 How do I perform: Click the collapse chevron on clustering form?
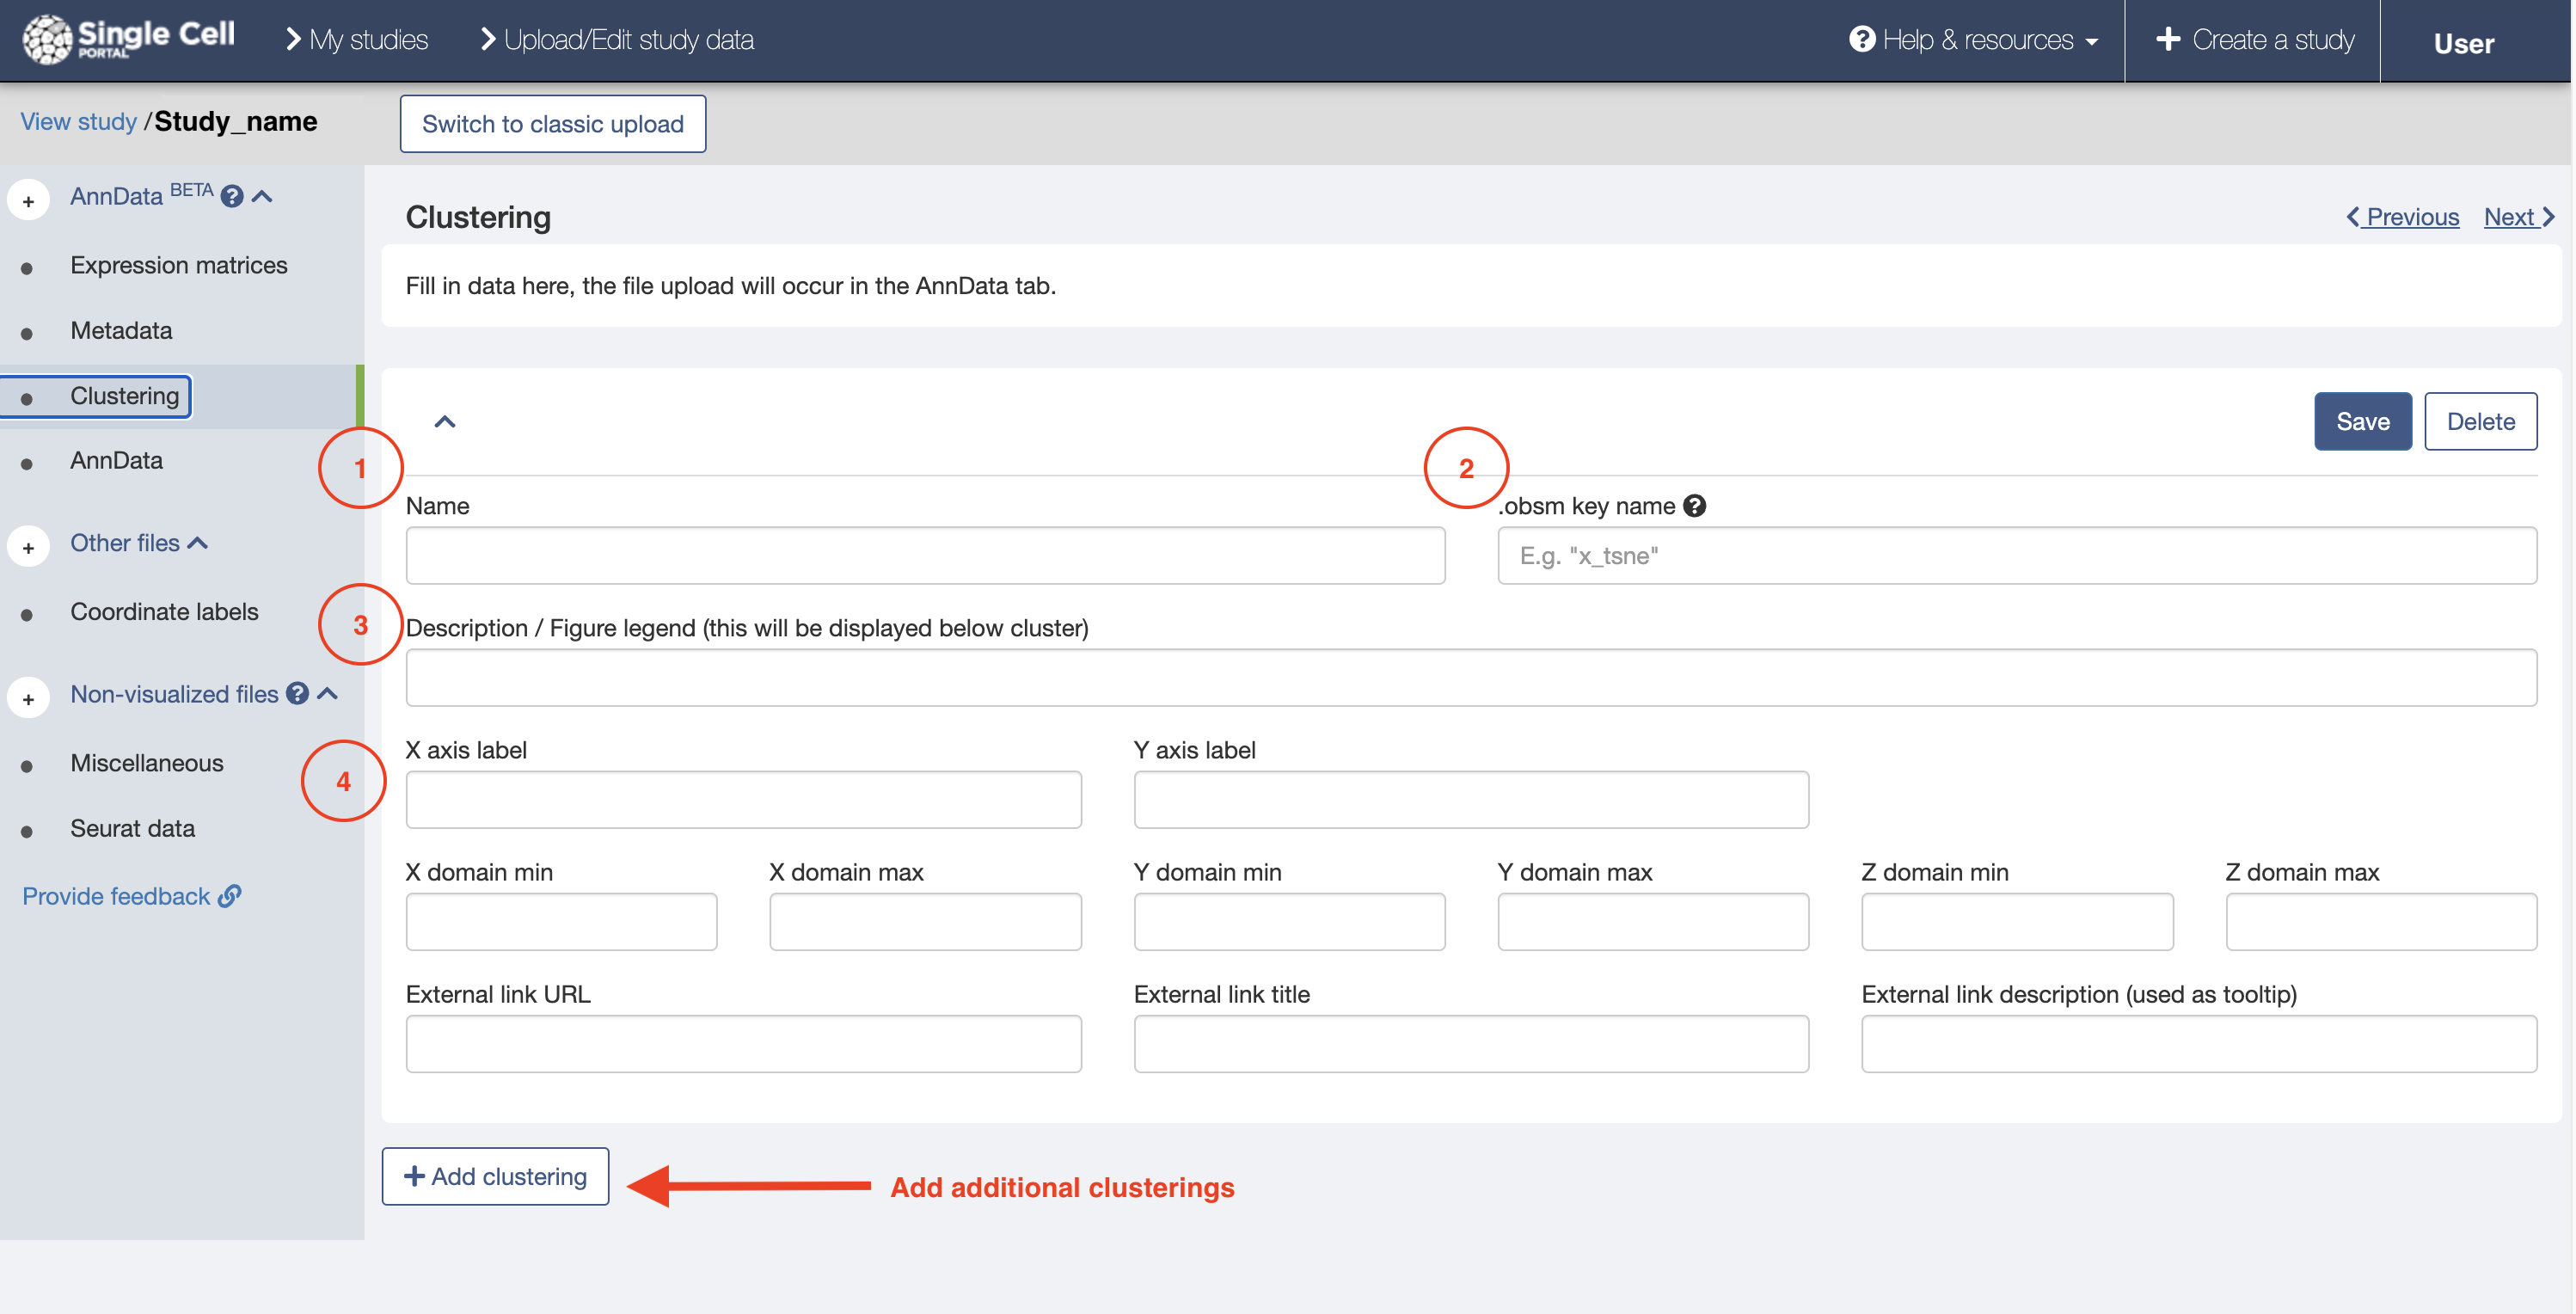(444, 421)
